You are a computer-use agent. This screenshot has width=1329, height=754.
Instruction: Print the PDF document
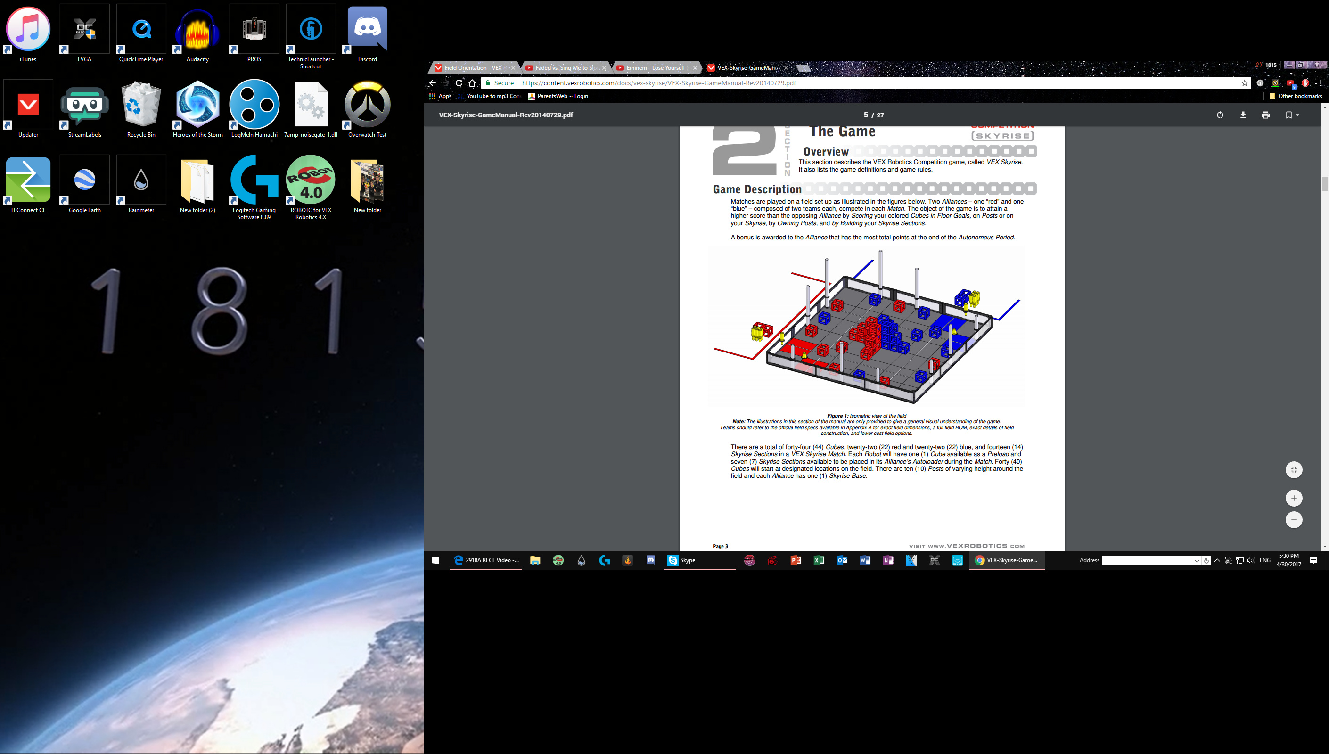point(1266,115)
